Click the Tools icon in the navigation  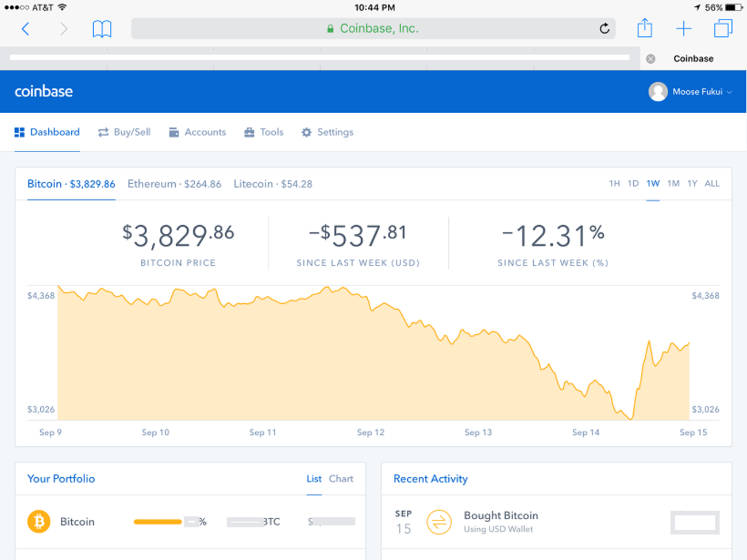pyautogui.click(x=248, y=132)
